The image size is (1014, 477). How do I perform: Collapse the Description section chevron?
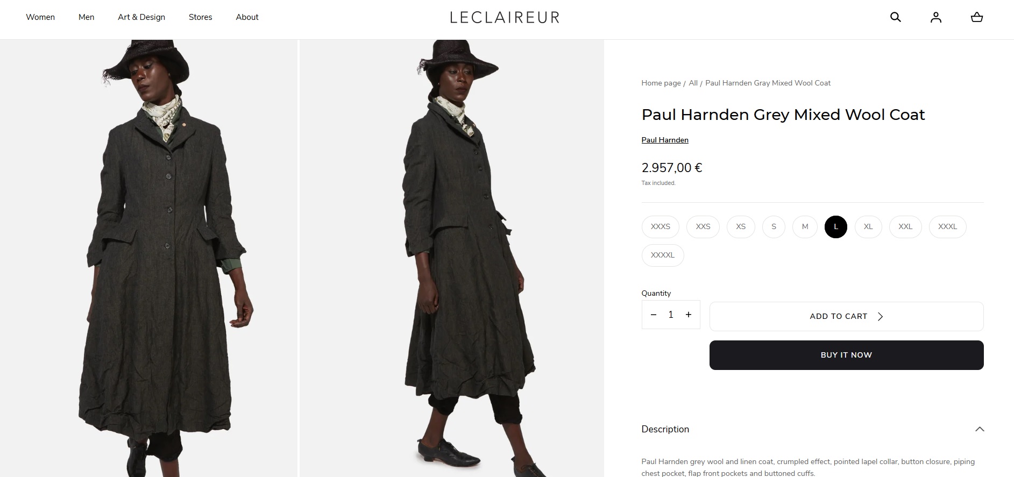pyautogui.click(x=980, y=429)
